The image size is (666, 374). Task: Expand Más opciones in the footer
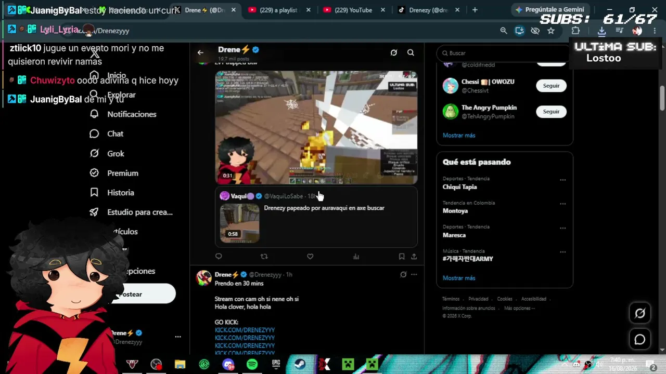[x=519, y=308]
